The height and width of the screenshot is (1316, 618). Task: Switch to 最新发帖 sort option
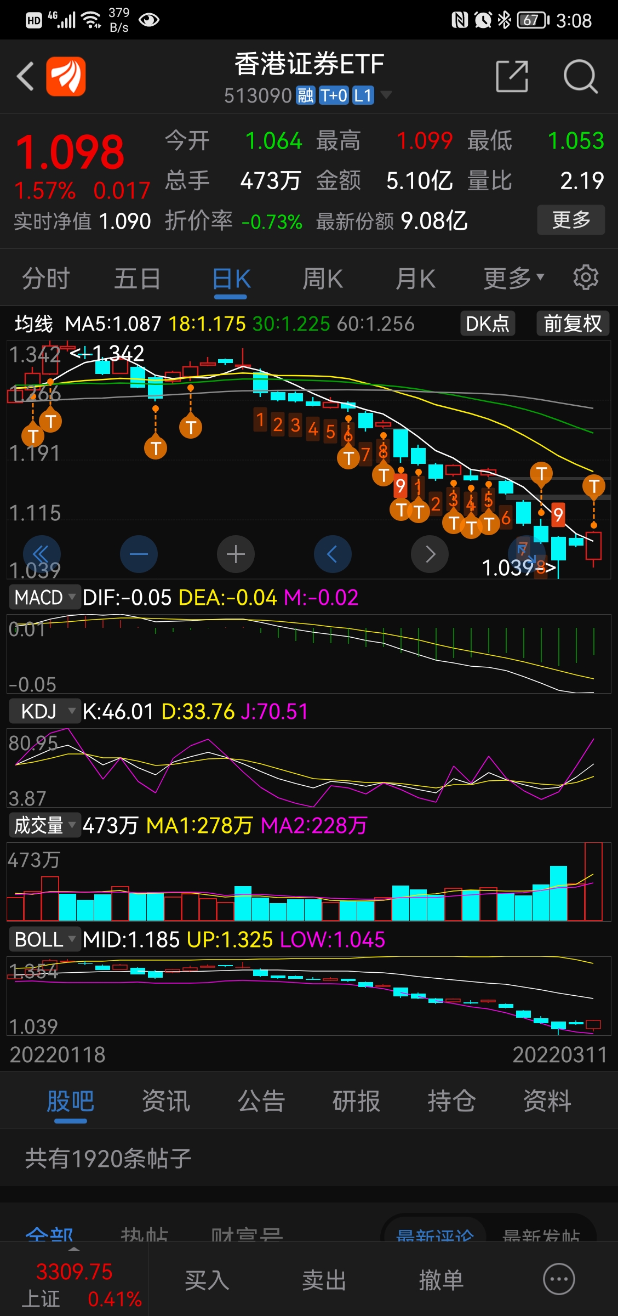coord(541,1235)
